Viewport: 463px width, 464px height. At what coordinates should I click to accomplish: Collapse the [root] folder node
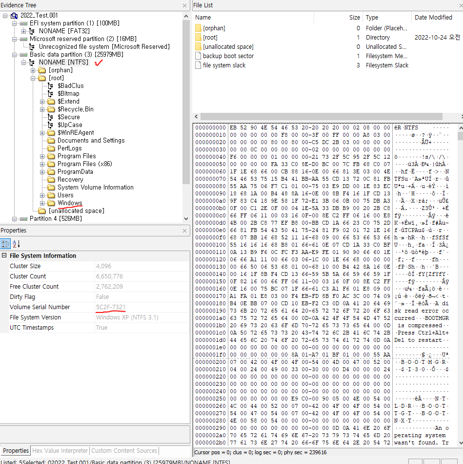(x=33, y=78)
